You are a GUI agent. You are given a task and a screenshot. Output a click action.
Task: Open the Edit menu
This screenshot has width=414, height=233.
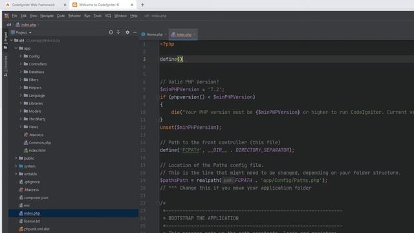(x=23, y=16)
